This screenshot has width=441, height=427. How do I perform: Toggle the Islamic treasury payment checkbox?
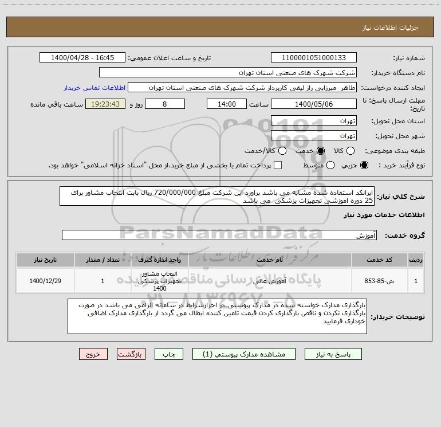click(278, 165)
